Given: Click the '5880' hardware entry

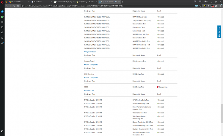Looking at the screenshot, I should (x=86, y=87).
